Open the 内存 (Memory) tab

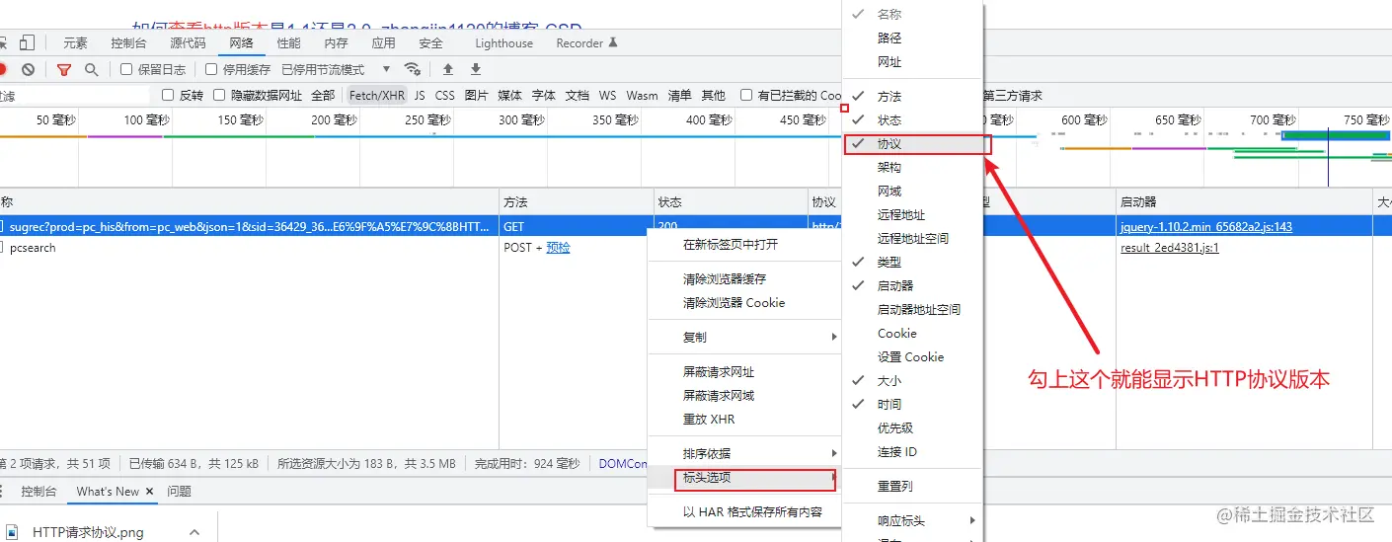pyautogui.click(x=336, y=42)
